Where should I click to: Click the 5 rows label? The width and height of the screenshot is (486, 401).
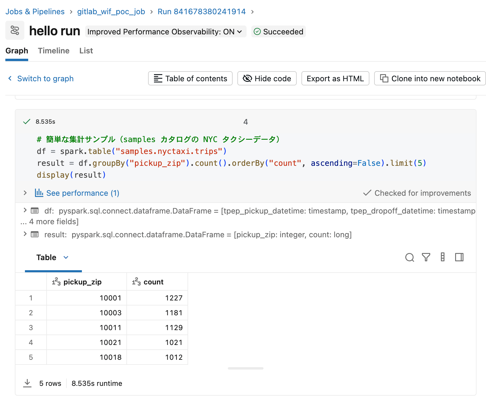point(50,384)
